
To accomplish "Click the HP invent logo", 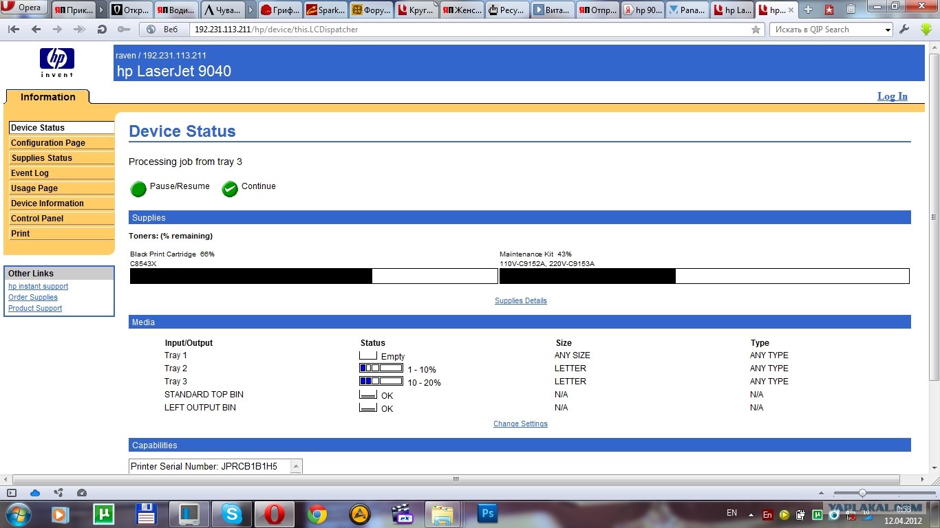I will 56,63.
